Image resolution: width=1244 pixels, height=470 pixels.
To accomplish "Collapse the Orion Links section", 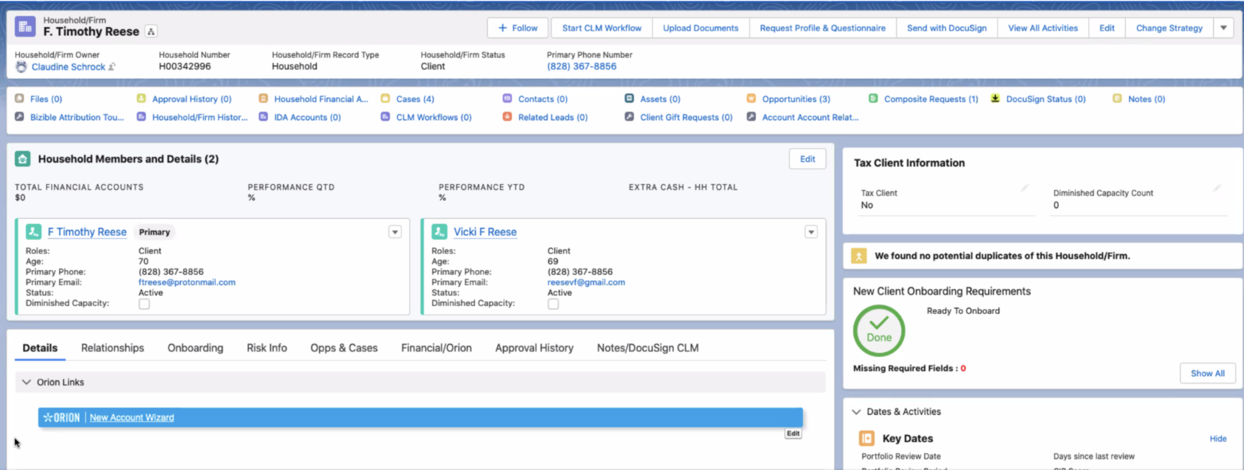I will [x=27, y=382].
